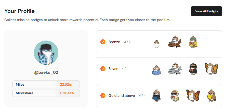Select the plaid jacket bird Gold badge
Viewport: 226px width, 112px height.
[x=156, y=96]
